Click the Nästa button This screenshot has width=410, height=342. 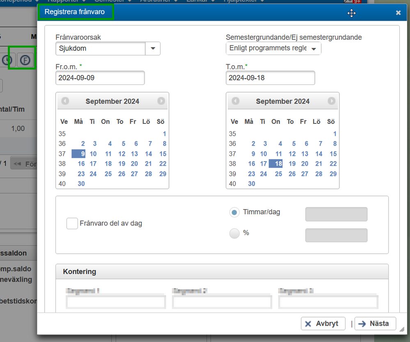[x=375, y=324]
